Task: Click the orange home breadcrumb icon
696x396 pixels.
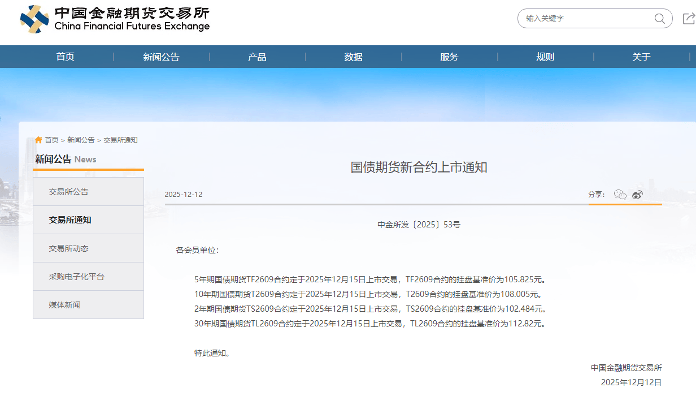Action: coord(38,140)
